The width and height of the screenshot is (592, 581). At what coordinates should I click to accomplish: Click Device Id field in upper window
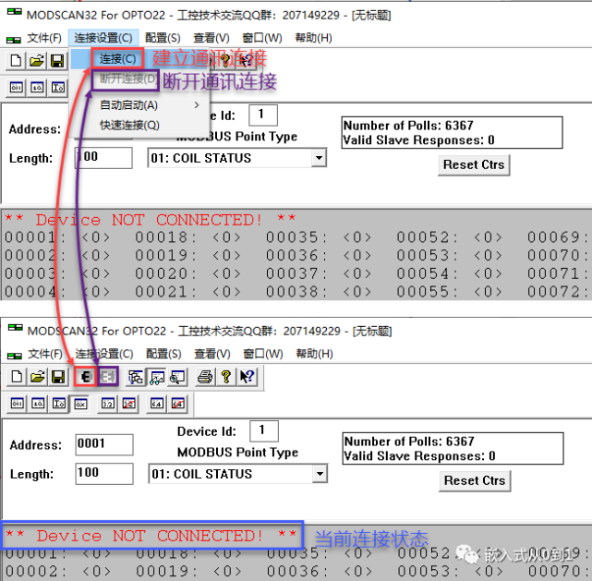pyautogui.click(x=263, y=115)
